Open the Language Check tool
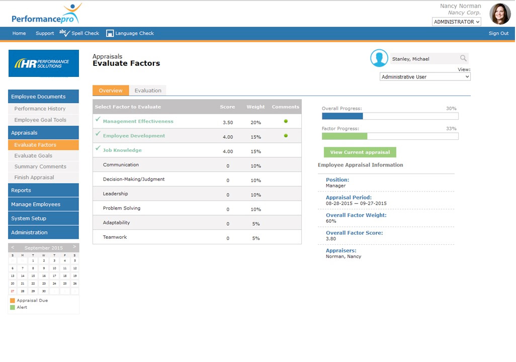516x362 pixels. click(x=130, y=33)
